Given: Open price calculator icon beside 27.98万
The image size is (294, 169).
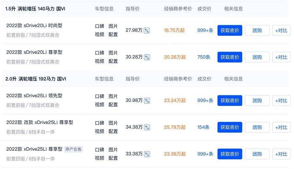Looking at the screenshot, I should point(146,30).
